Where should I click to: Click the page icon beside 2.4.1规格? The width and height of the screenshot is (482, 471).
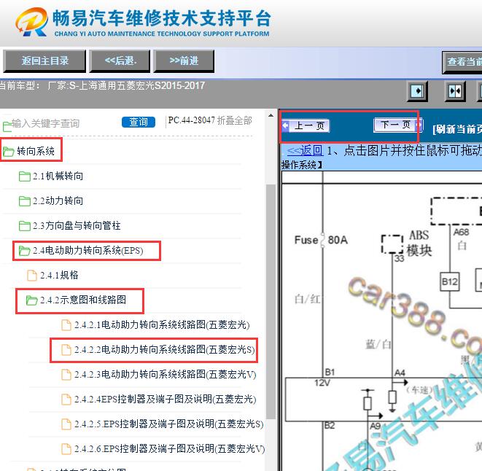point(31,276)
